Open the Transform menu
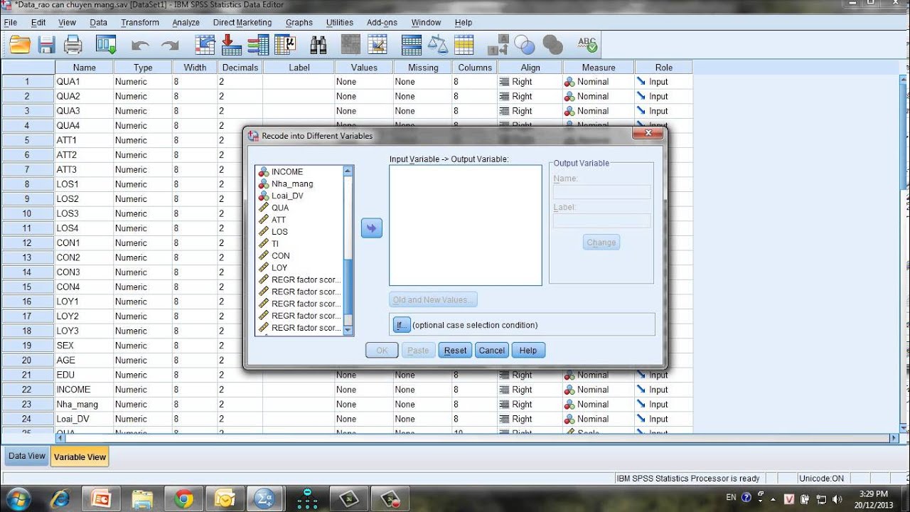The height and width of the screenshot is (512, 910). [x=140, y=23]
